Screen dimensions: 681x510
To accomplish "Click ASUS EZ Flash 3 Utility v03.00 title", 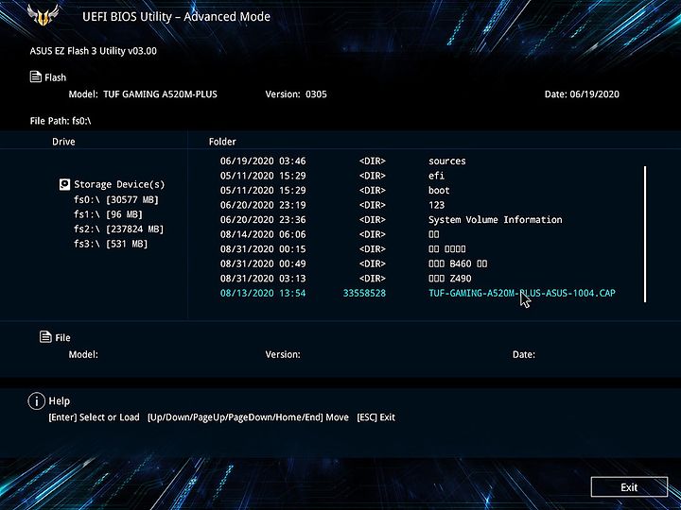I will click(93, 51).
